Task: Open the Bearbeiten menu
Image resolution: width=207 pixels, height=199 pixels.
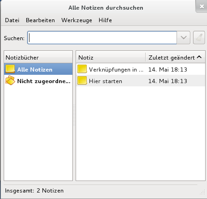Action: (x=40, y=20)
